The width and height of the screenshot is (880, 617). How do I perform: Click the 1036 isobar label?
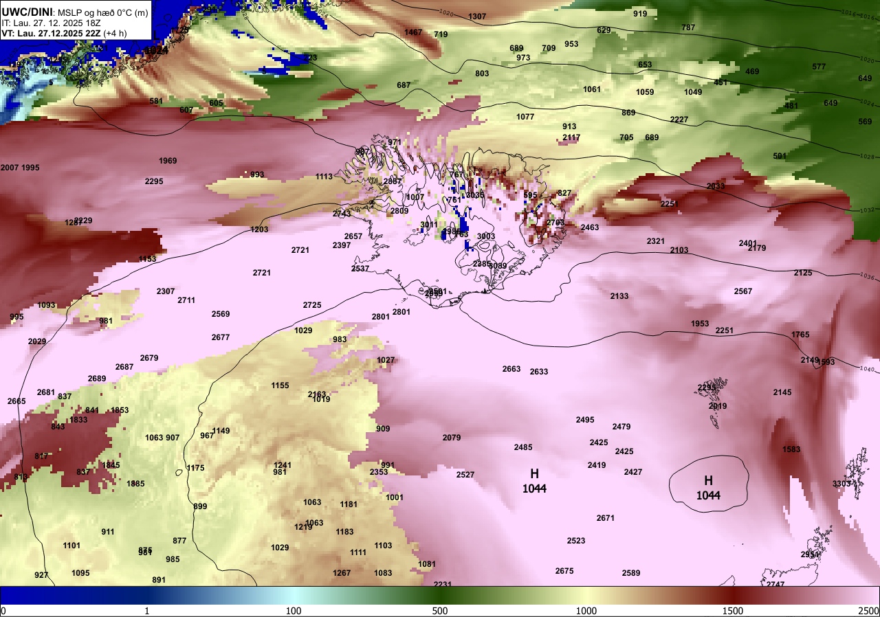868,276
